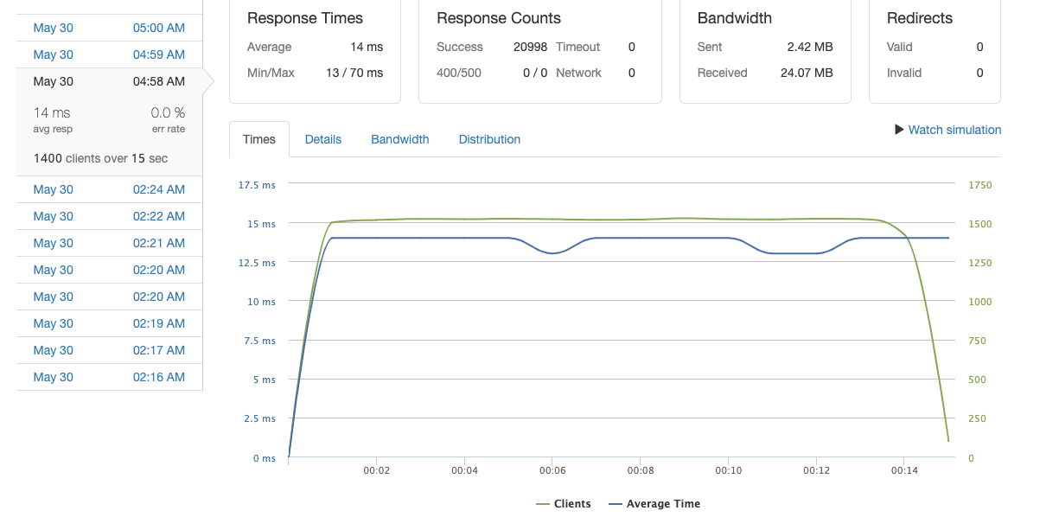Toggle the Clients legend series
1059x517 pixels.
pos(564,504)
